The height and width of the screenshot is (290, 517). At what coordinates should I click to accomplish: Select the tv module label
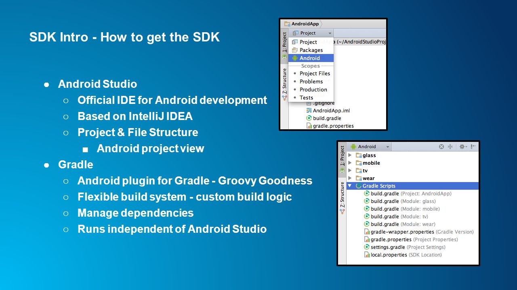pos(365,171)
